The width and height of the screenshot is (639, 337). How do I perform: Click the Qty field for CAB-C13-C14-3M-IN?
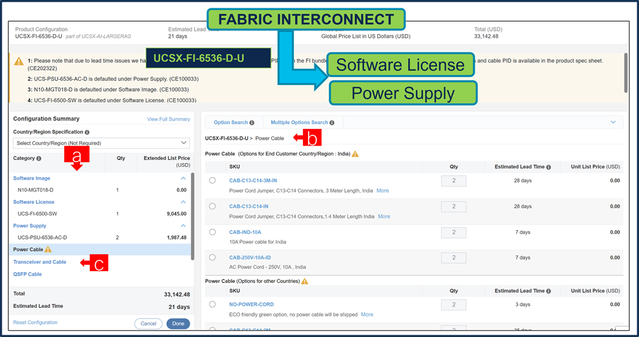(x=454, y=181)
